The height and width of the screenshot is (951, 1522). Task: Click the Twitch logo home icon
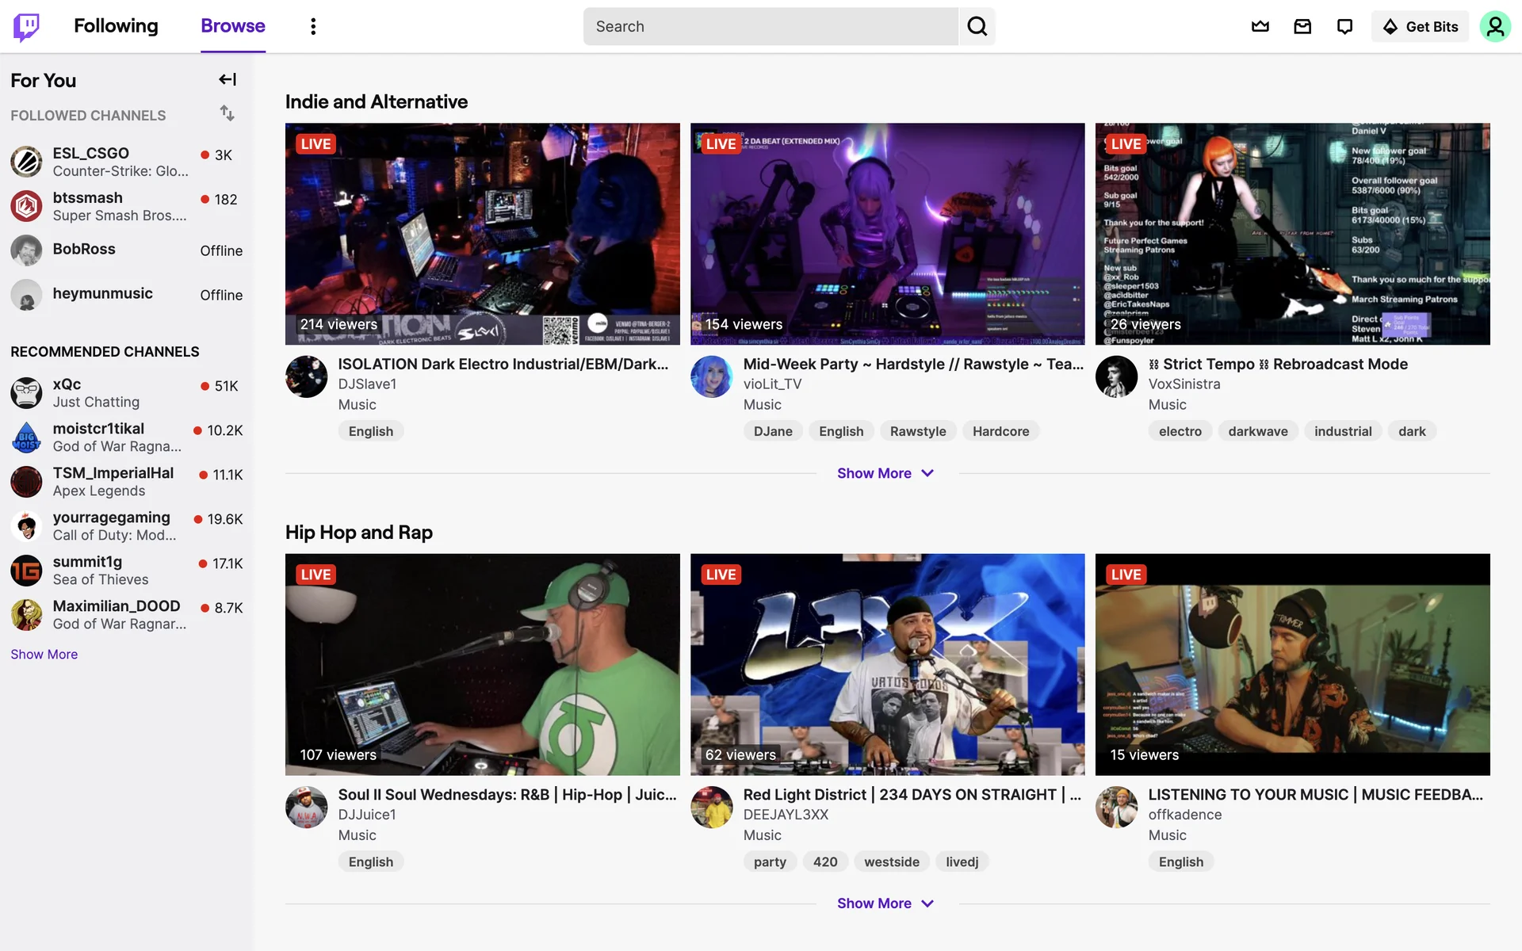(x=26, y=26)
